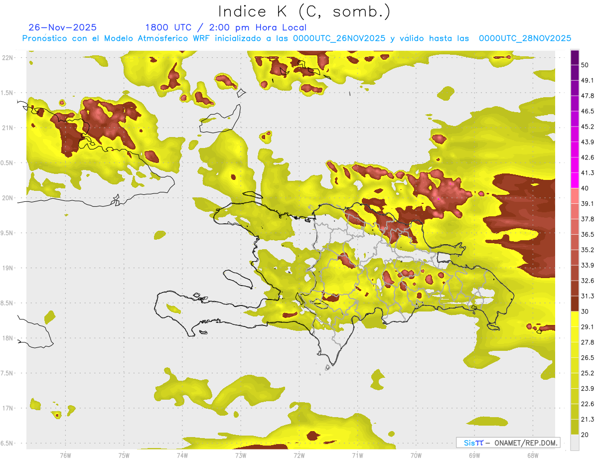Click colorbar value '26.5'
Screen dimensions: 598x462
click(588, 357)
